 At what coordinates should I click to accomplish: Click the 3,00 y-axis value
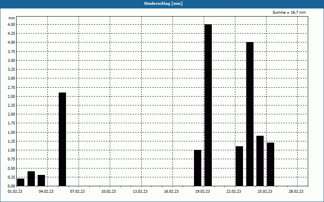[11, 78]
